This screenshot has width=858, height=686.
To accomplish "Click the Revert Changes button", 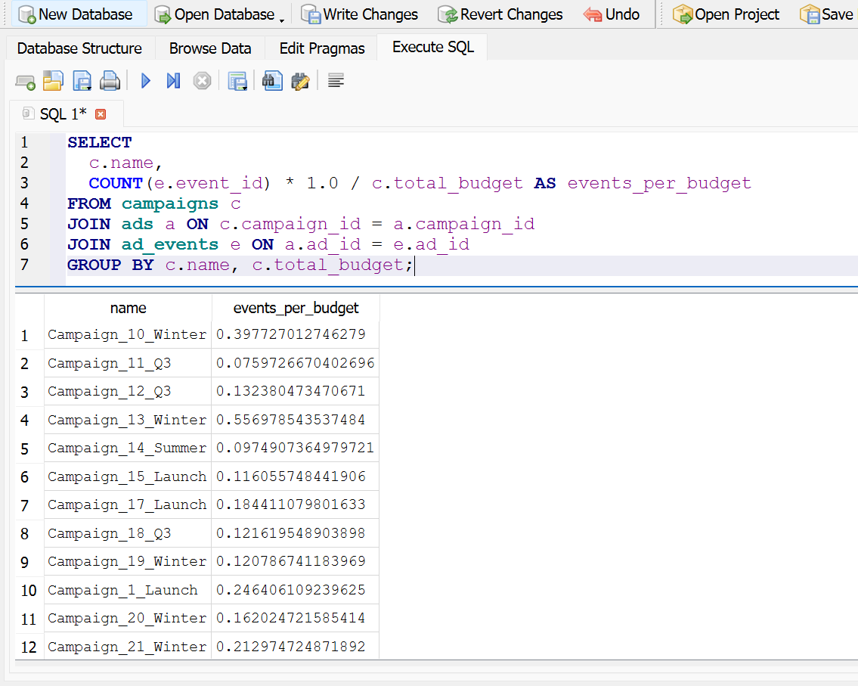I will (x=500, y=14).
